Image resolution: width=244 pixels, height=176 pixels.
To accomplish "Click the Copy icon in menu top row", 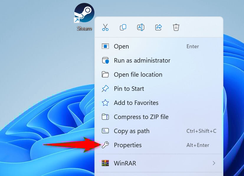I will [123, 27].
